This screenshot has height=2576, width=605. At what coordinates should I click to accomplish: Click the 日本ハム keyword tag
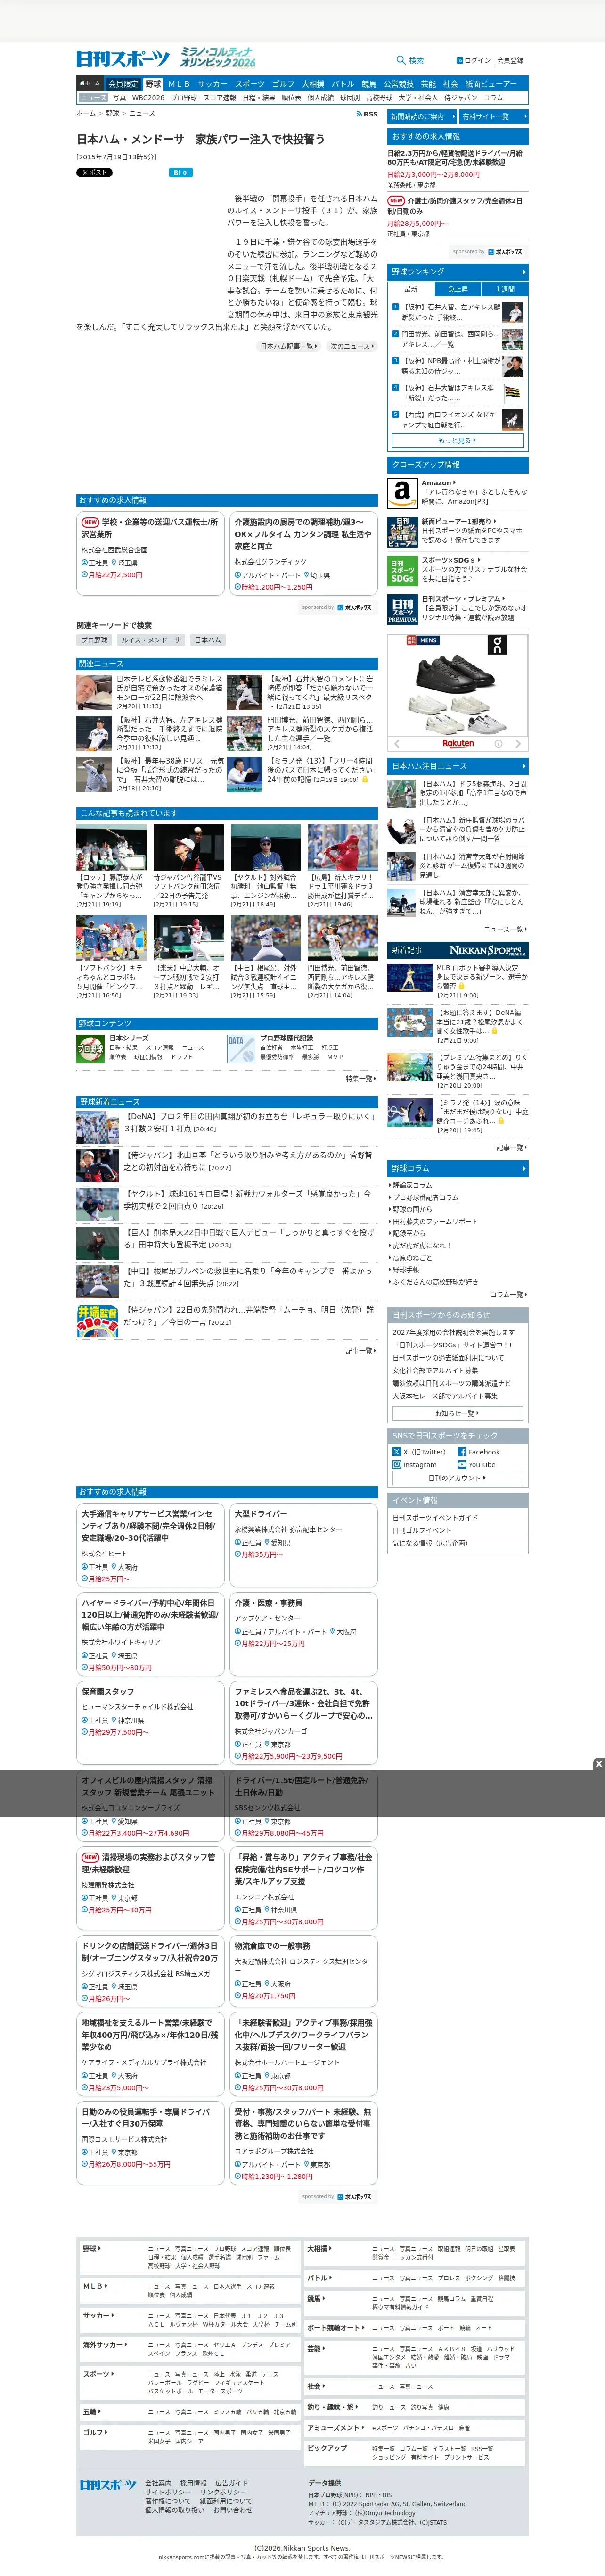[x=208, y=640]
